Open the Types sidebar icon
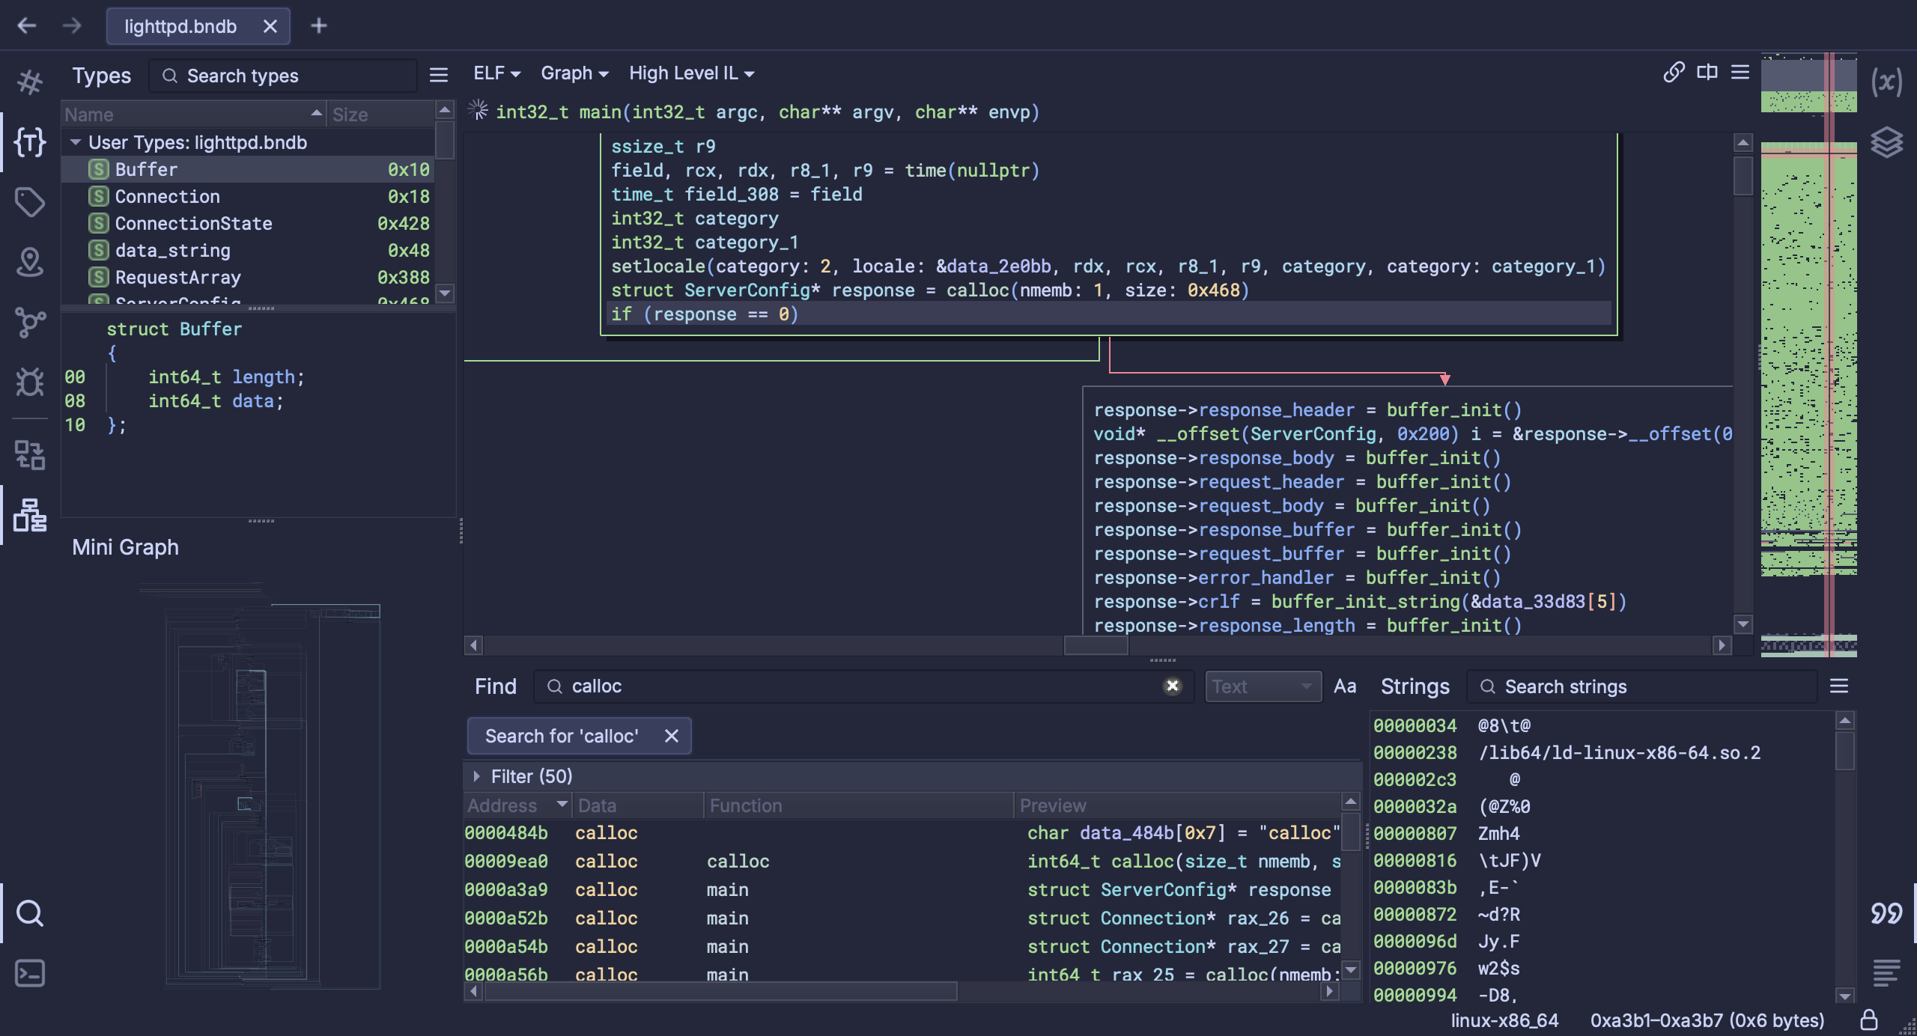1917x1036 pixels. [30, 142]
